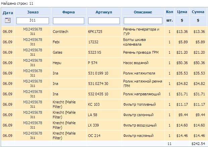Sort by the Кол column header
Viewport: 208px width, 147px height.
pos(169,12)
